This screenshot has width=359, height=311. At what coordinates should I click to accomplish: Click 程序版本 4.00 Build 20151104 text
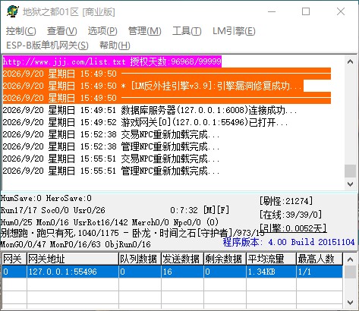(x=288, y=242)
